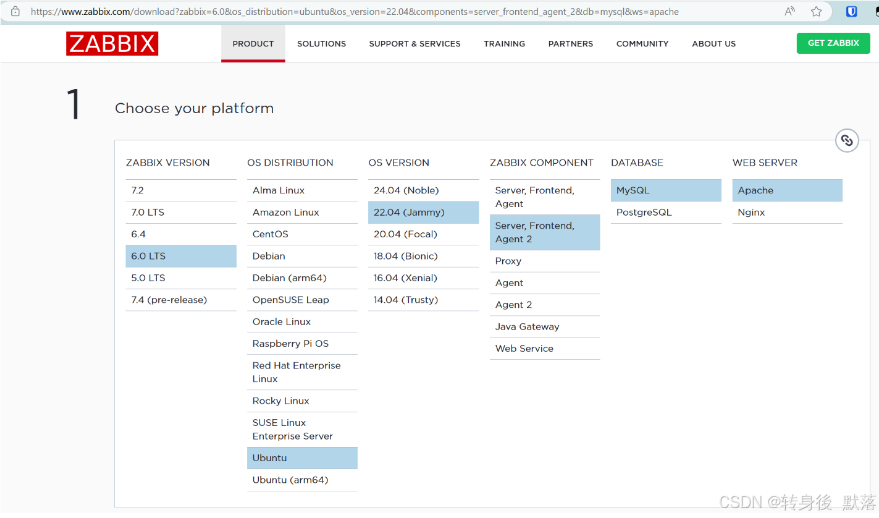Screen dimensions: 879x518
Task: Select PostgreSQL database
Action: click(666, 212)
